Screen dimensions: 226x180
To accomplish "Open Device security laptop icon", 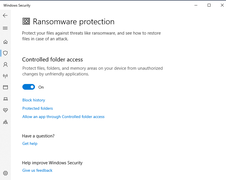I will [x=5, y=99].
